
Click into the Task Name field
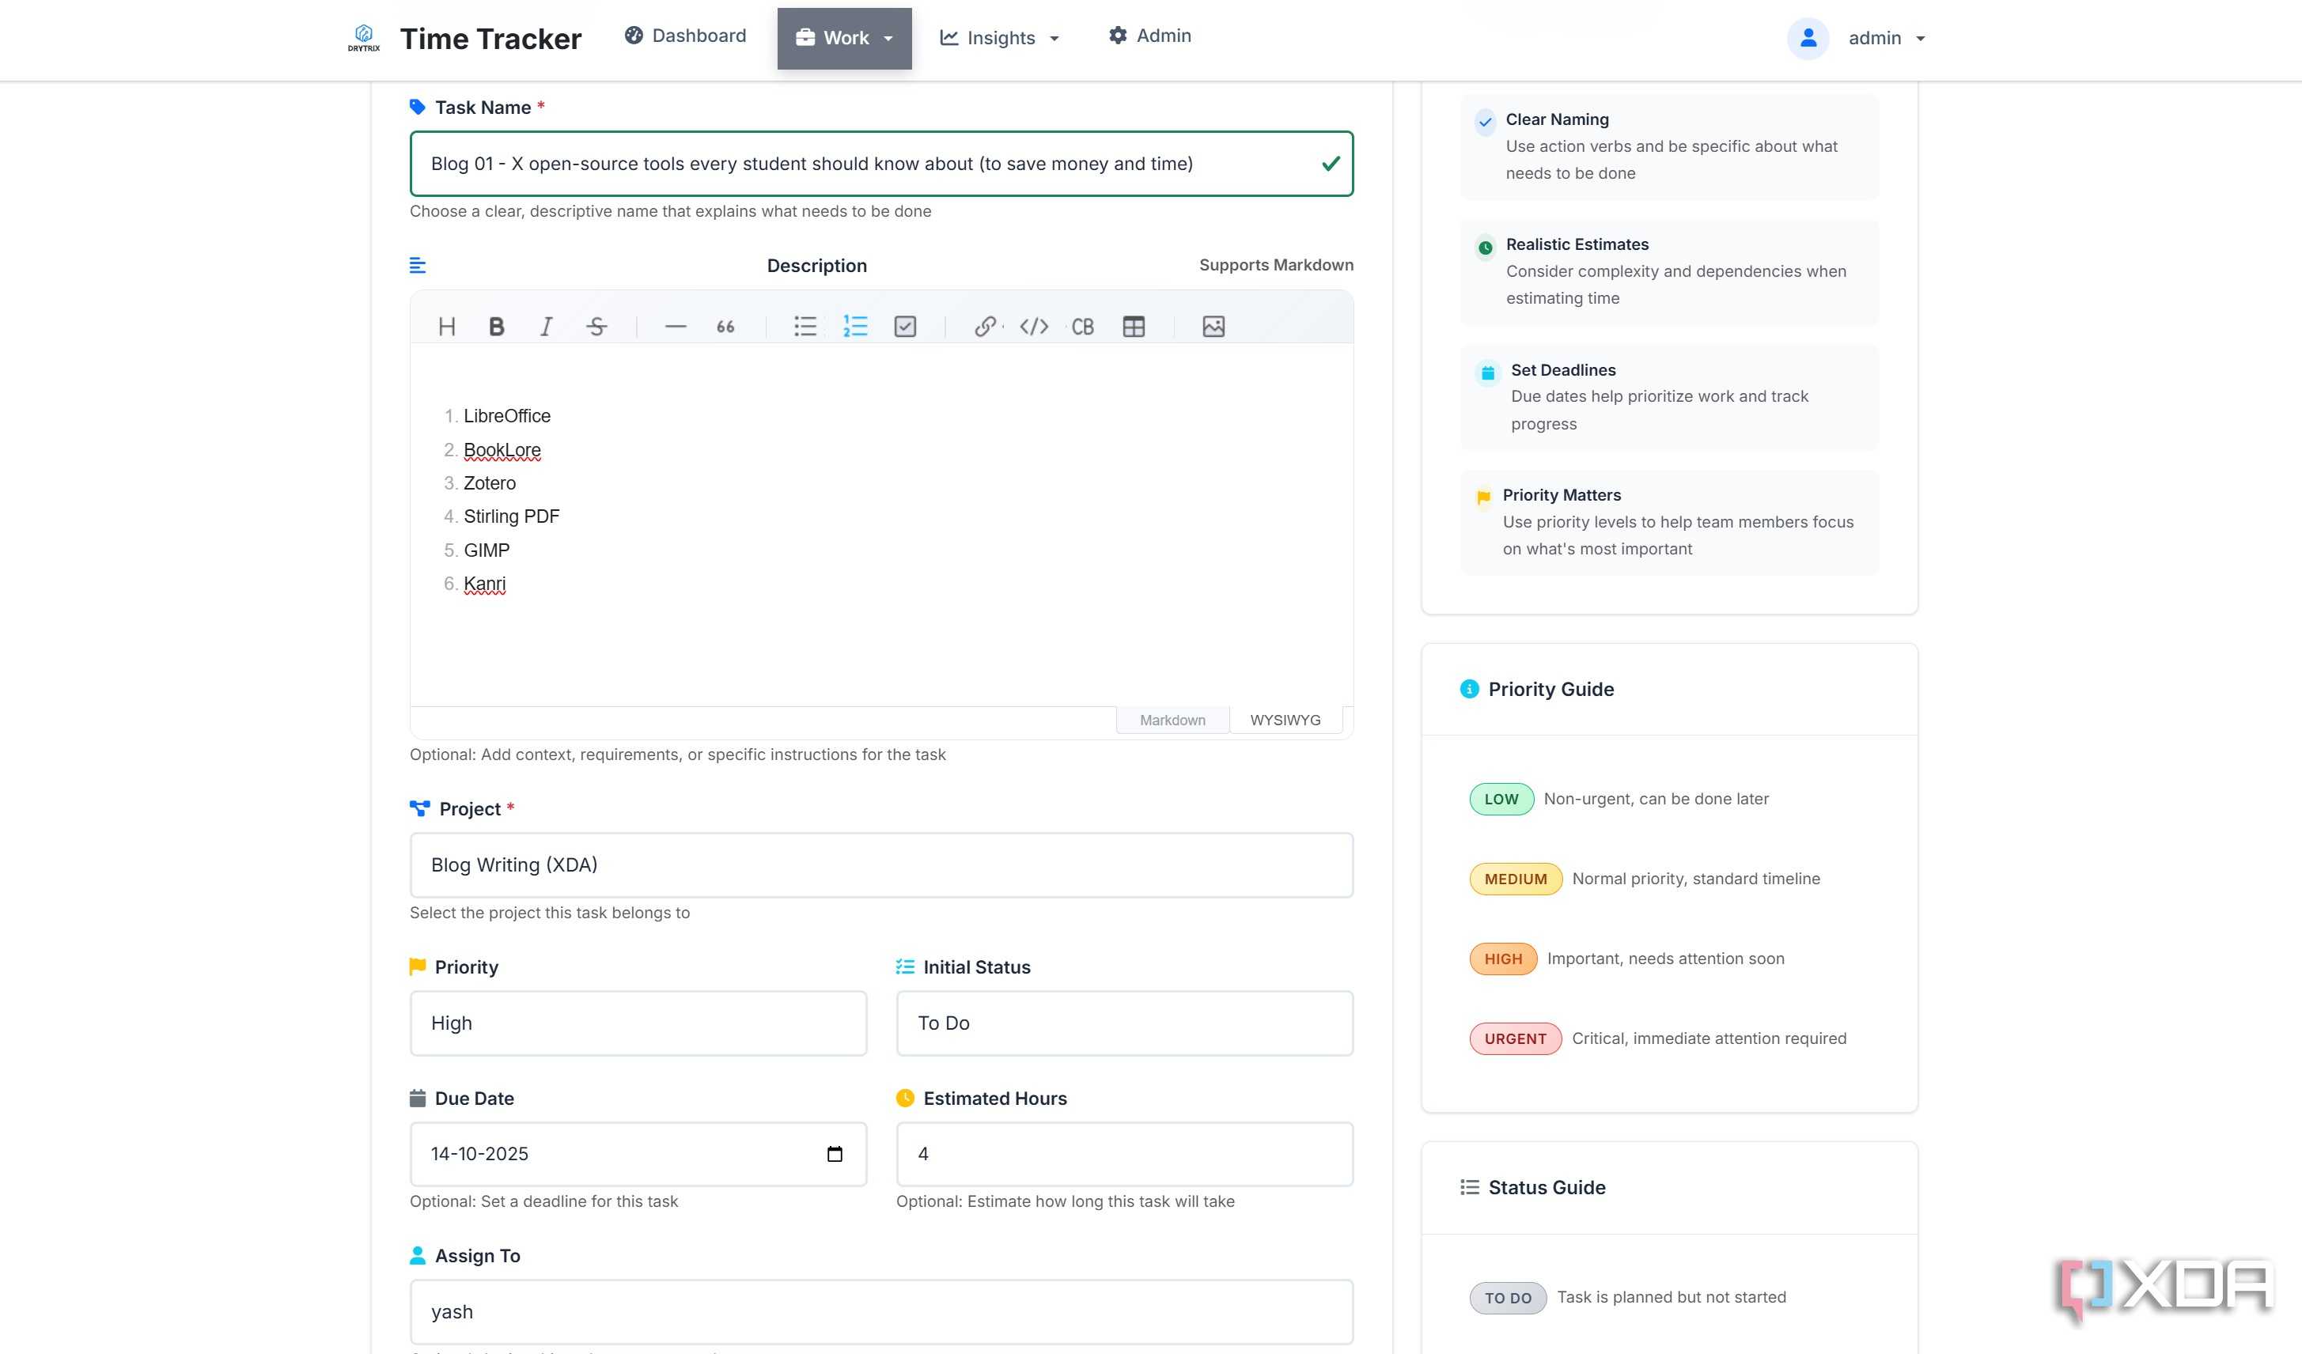(881, 164)
